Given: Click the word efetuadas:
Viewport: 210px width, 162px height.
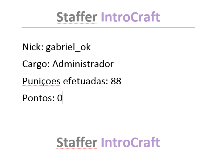Looking at the screenshot, I should coord(85,81).
